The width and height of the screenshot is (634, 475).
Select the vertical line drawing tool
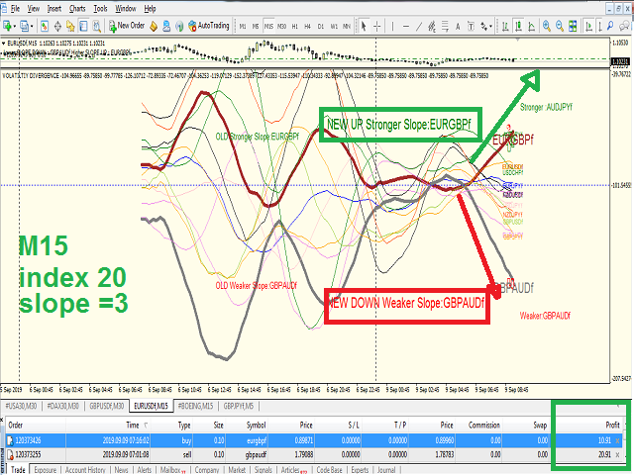tap(392, 27)
